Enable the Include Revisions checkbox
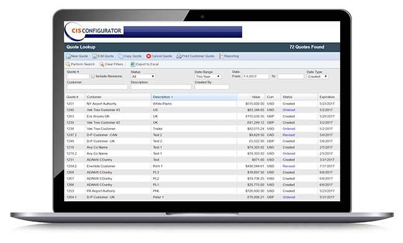This screenshot has width=403, height=243. [93, 76]
